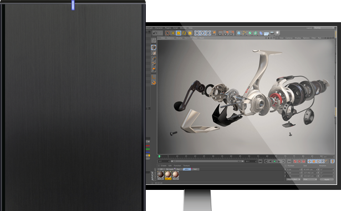Screen dimensions: 341x211
Task: Click the Render View icon
Action: point(221,33)
